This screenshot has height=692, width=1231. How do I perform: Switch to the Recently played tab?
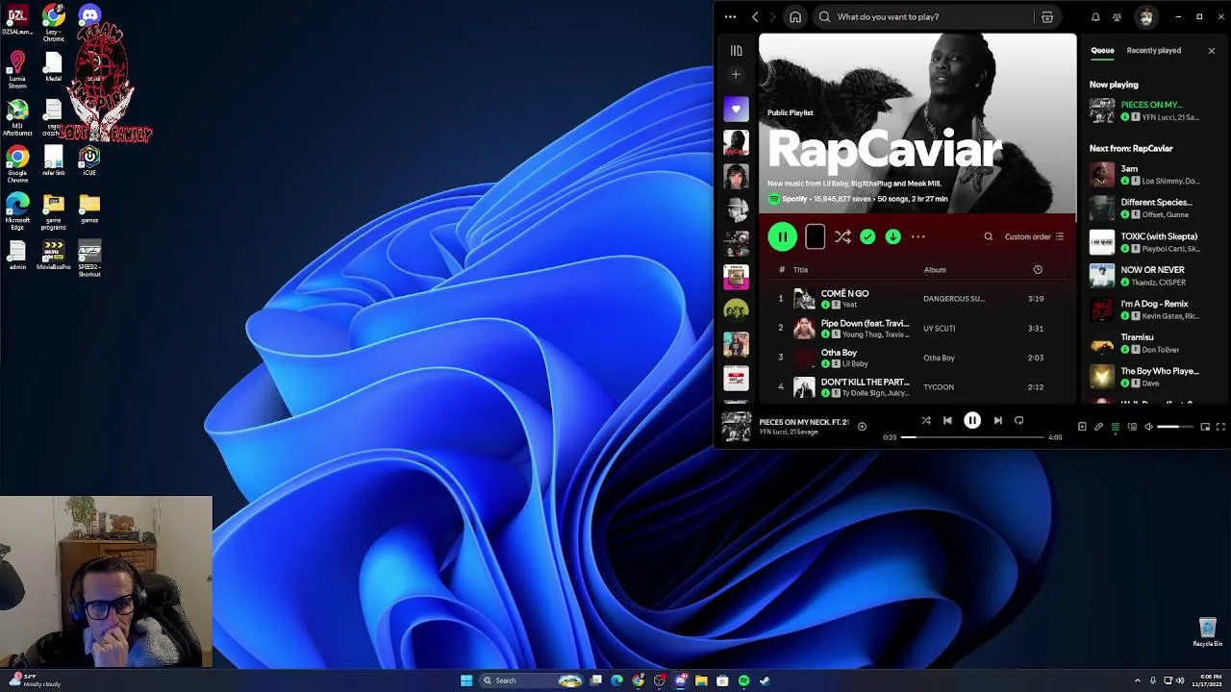click(1154, 50)
